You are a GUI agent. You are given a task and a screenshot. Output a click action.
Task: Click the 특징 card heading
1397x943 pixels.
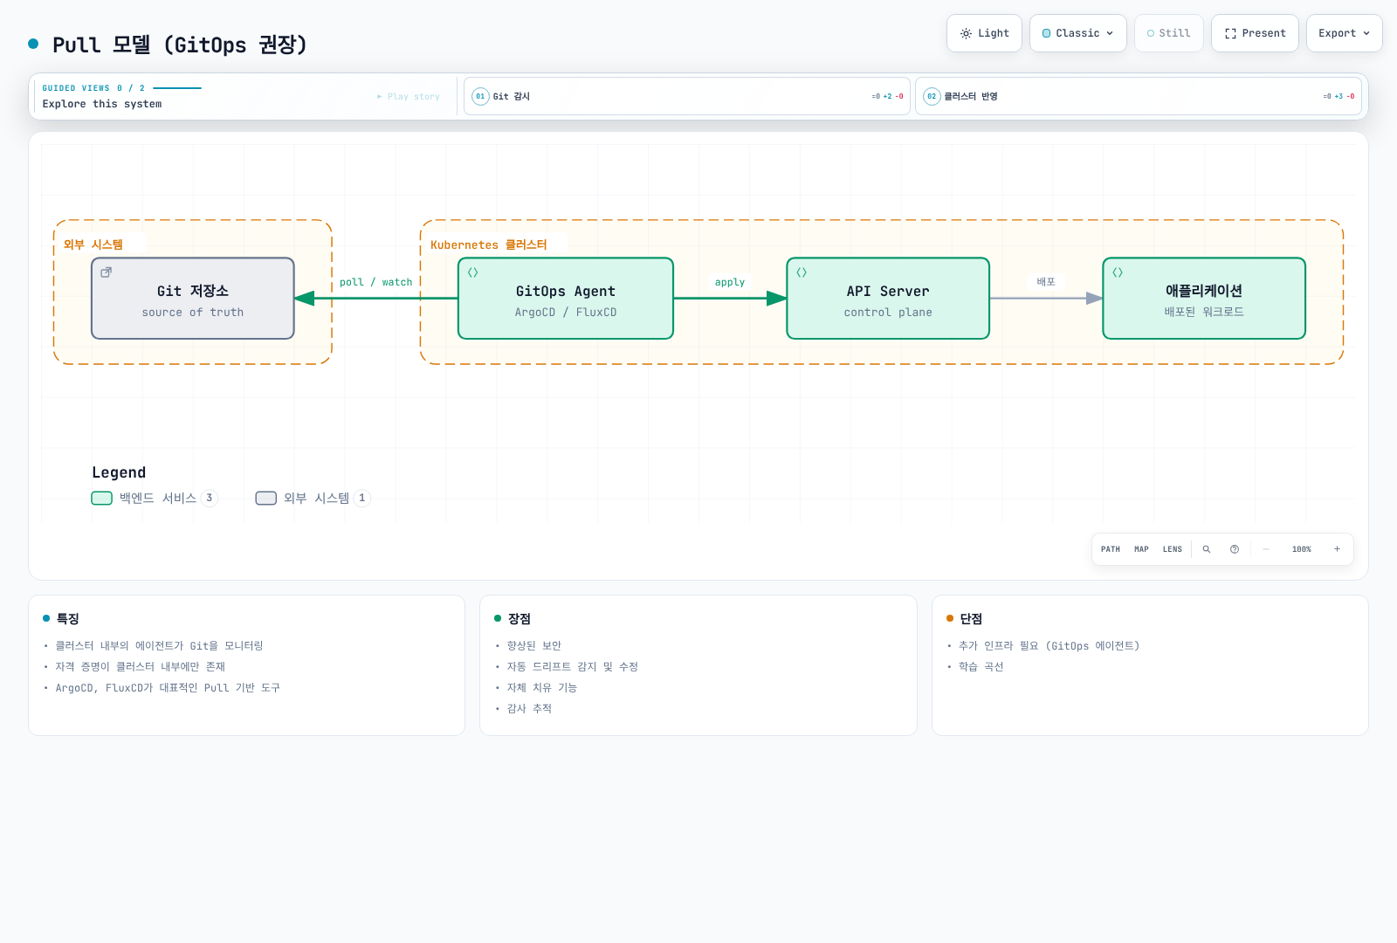point(68,618)
